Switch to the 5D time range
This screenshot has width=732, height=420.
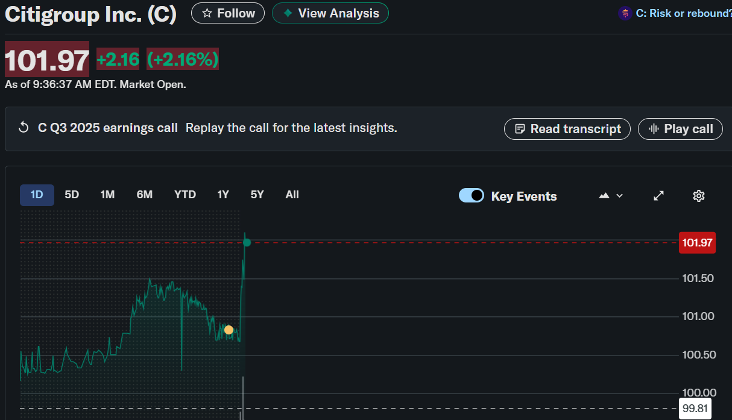72,195
